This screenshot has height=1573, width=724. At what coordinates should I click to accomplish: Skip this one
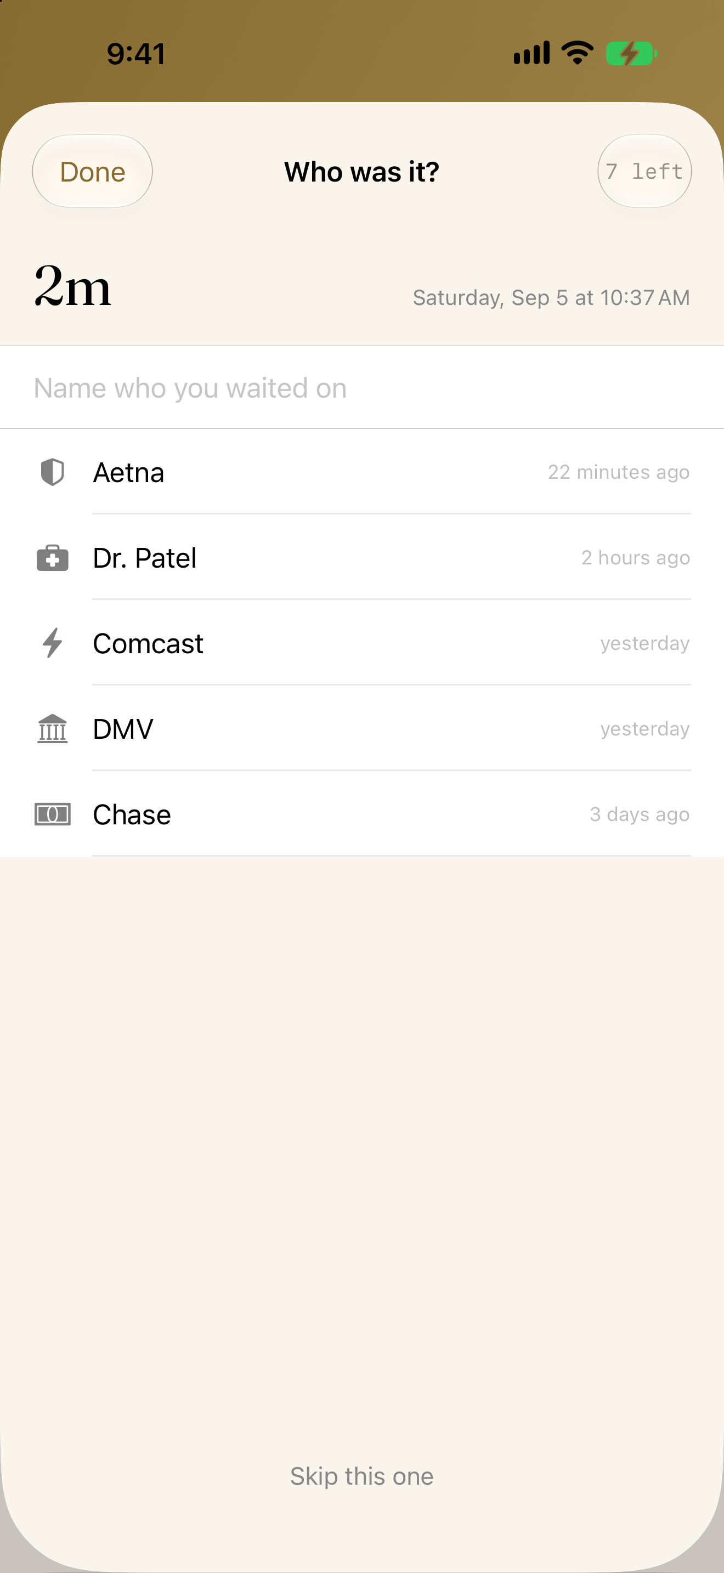click(x=362, y=1476)
